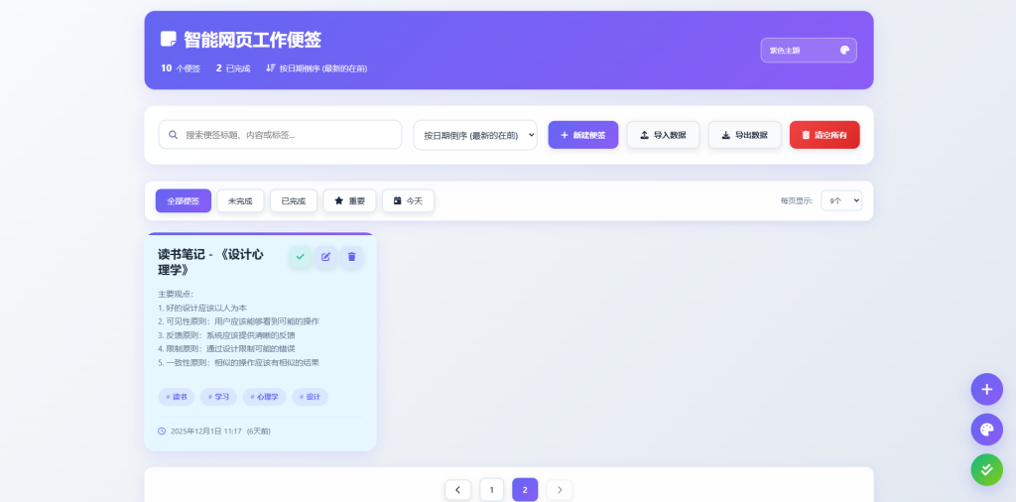Edit the 读书笔记 note
Screen dimensions: 1016x502
pyautogui.click(x=325, y=257)
